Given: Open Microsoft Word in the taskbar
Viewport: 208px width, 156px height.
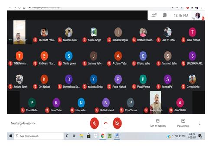Looking at the screenshot, I should coord(117,136).
